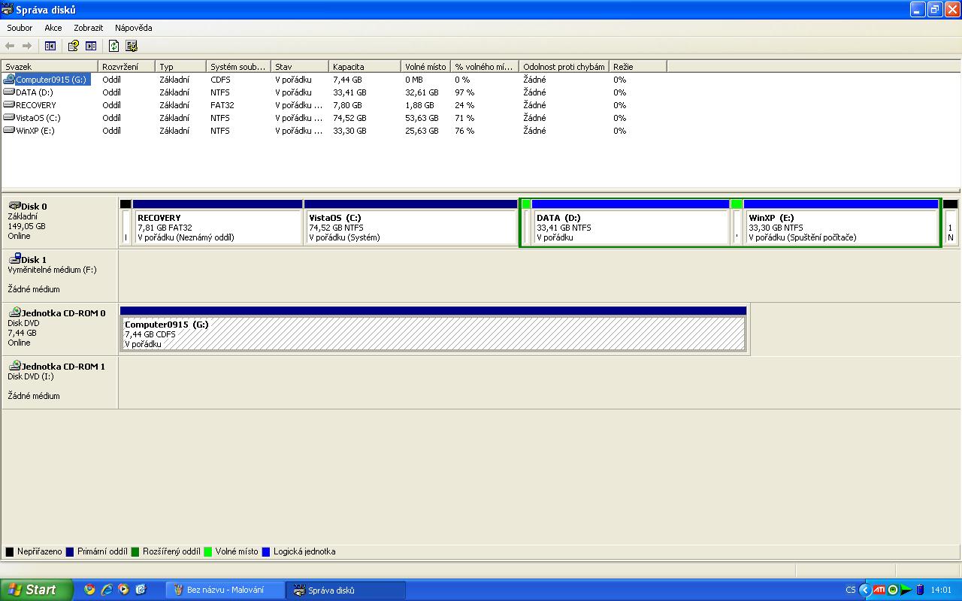This screenshot has width=962, height=601.
Task: Open the Soubor menu
Action: coord(20,28)
